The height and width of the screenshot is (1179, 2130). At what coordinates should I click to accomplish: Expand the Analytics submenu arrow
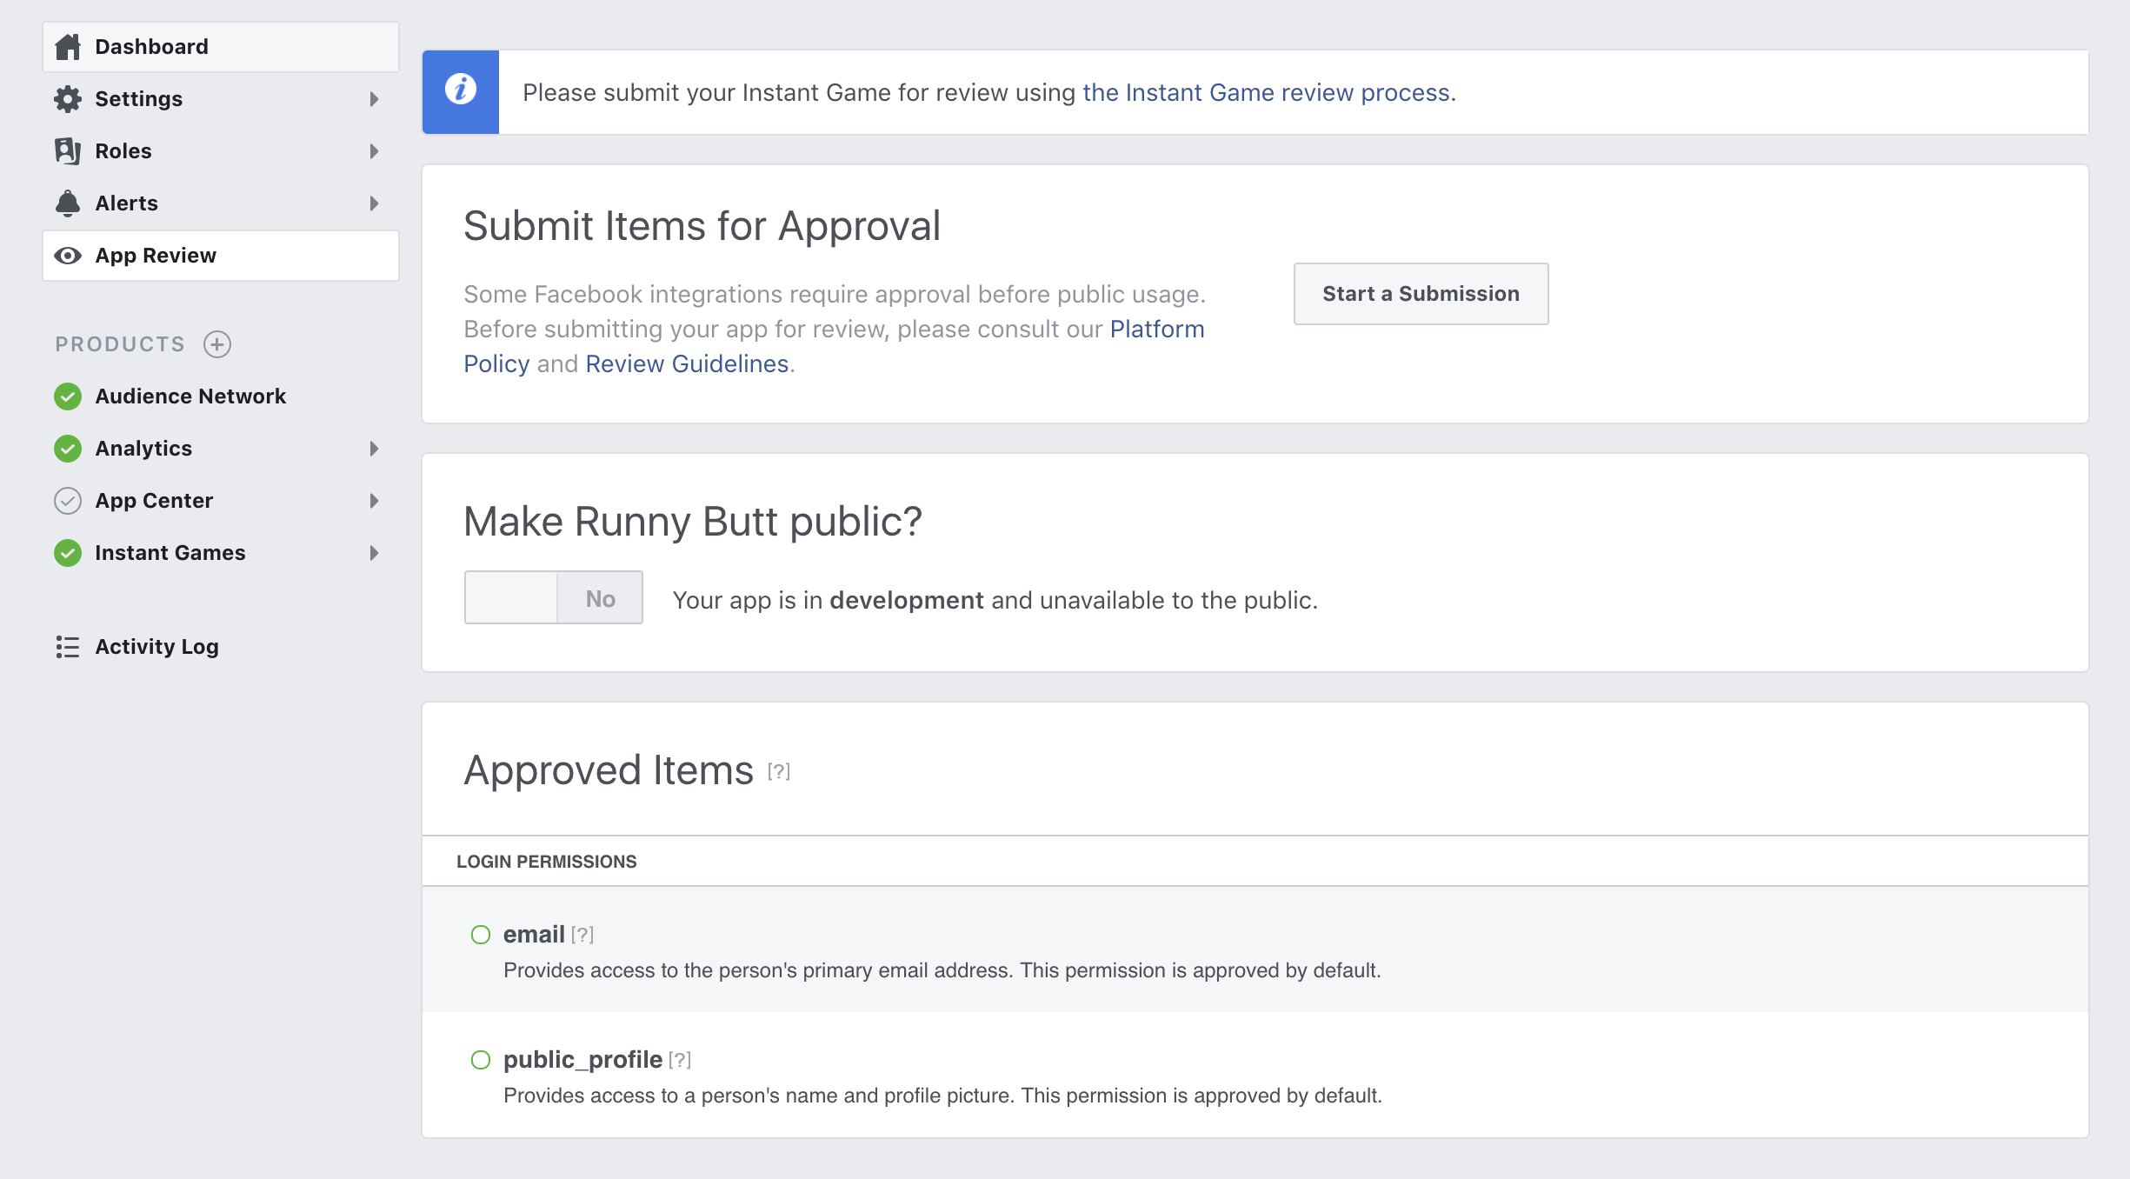374,449
